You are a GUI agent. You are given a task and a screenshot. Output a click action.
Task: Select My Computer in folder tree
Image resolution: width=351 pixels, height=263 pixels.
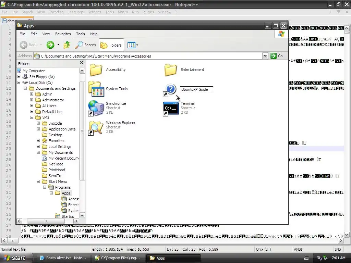point(33,71)
